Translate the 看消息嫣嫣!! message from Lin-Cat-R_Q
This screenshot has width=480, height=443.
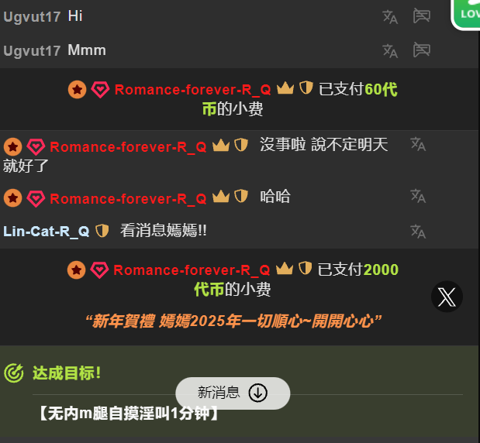pyautogui.click(x=418, y=232)
